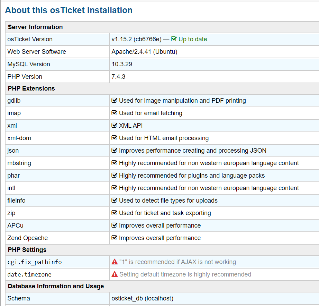Click the Zend Opcache extension name
This screenshot has width=319, height=306.
coord(27,238)
